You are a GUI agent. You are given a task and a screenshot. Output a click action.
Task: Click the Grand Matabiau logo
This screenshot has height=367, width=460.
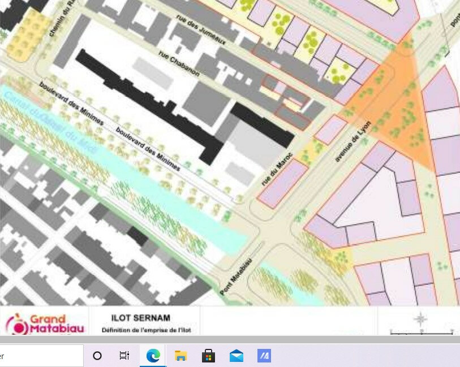point(45,324)
